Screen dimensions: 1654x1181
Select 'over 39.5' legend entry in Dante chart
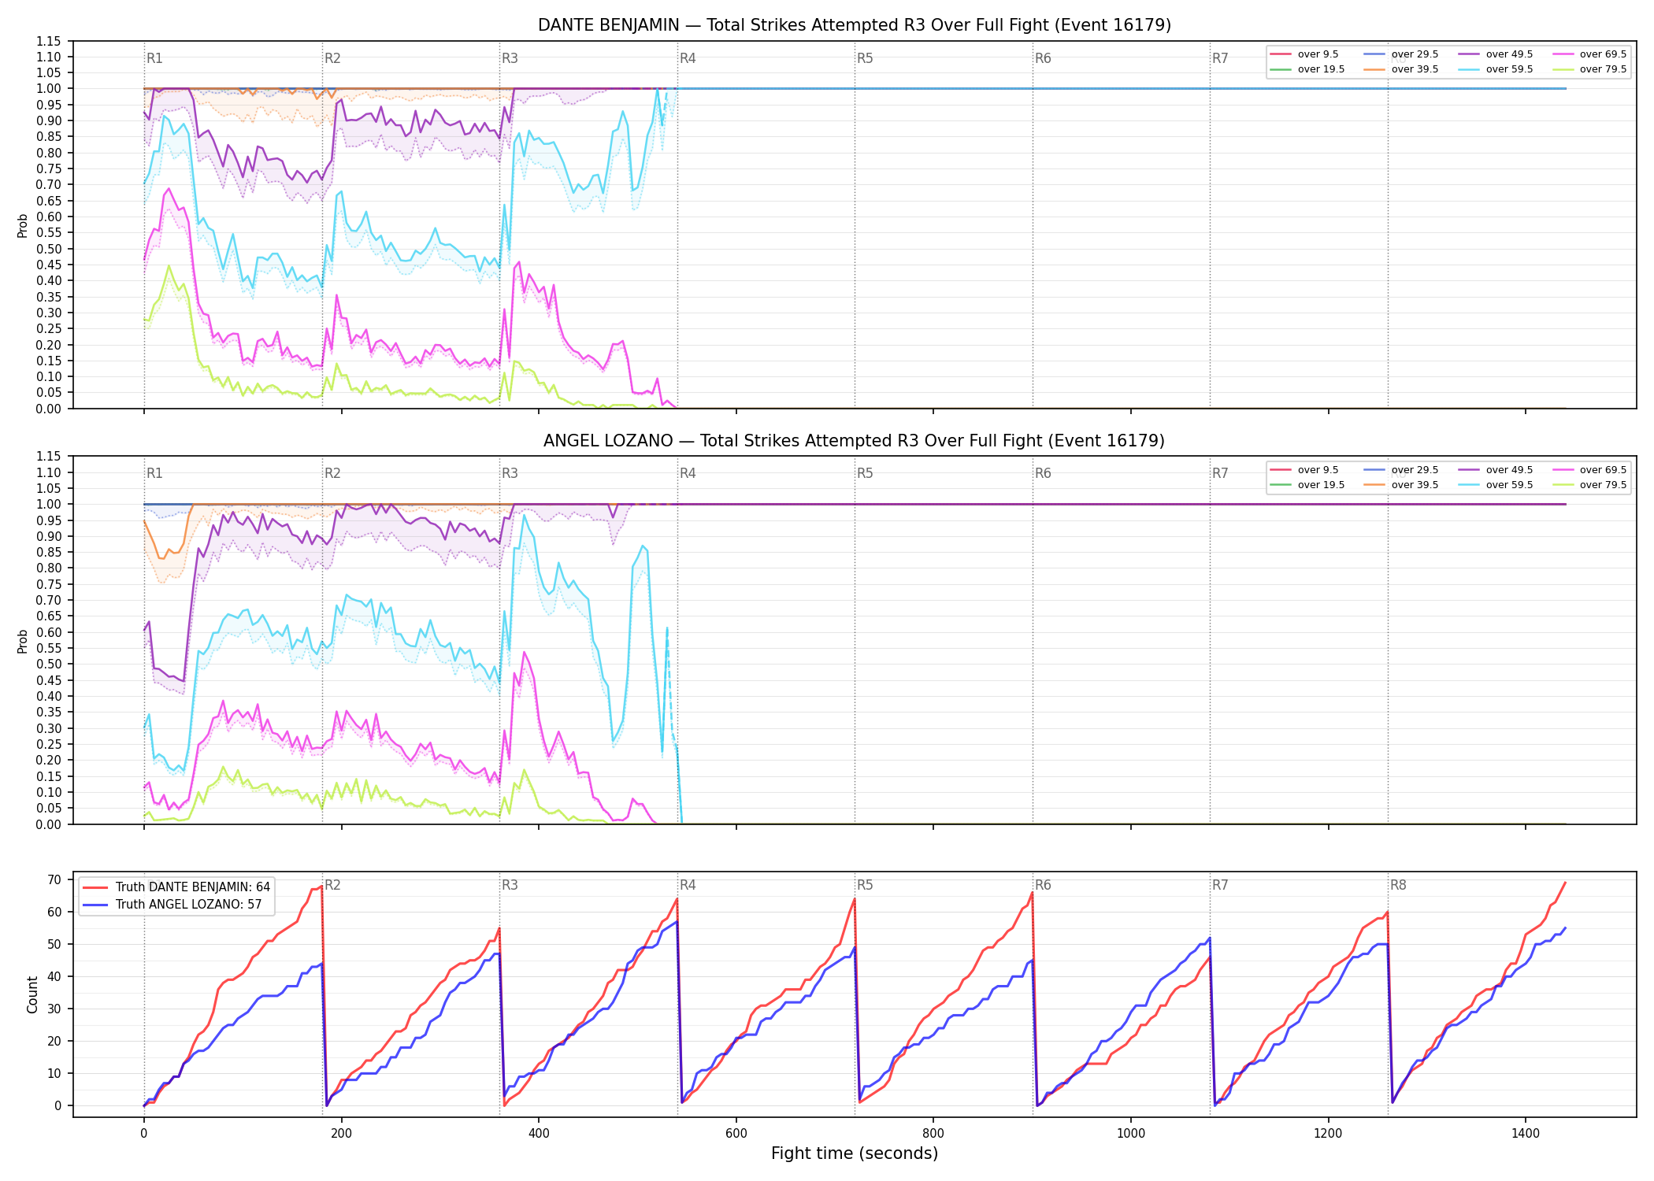click(x=1401, y=69)
